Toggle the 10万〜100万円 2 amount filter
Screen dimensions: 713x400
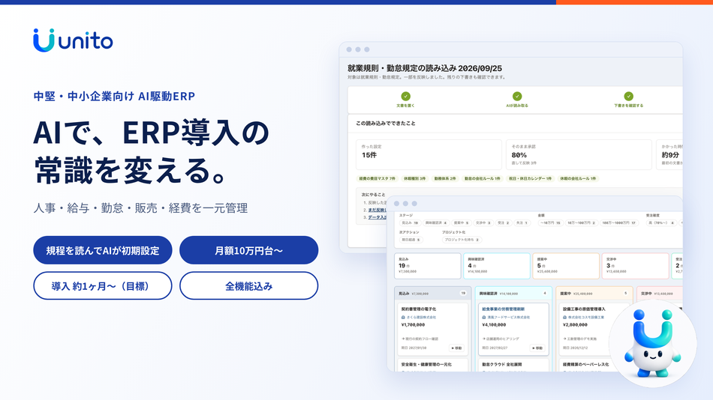click(x=582, y=223)
